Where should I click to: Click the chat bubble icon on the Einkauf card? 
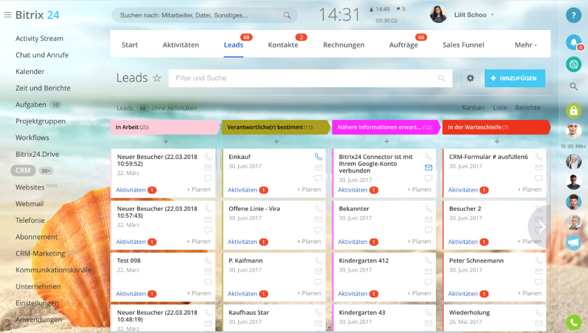click(x=318, y=178)
